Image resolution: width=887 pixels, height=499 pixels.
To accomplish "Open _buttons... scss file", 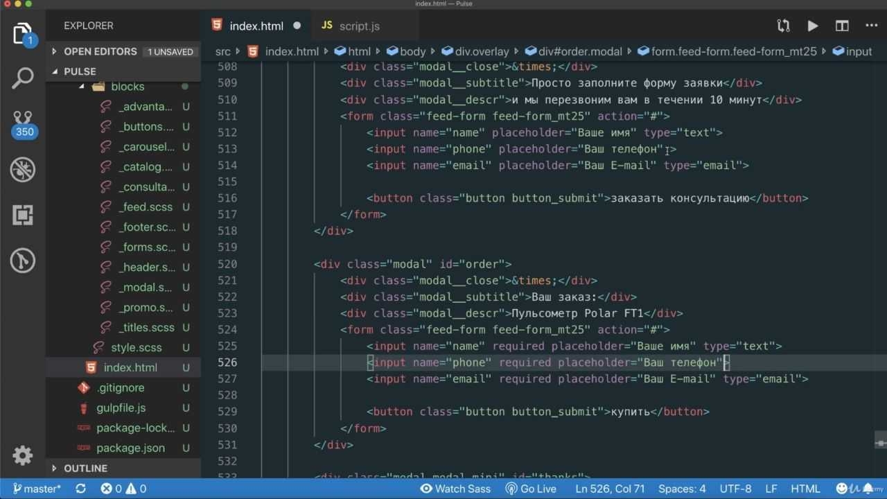I will [x=146, y=127].
